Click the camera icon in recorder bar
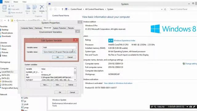 (x=191, y=107)
